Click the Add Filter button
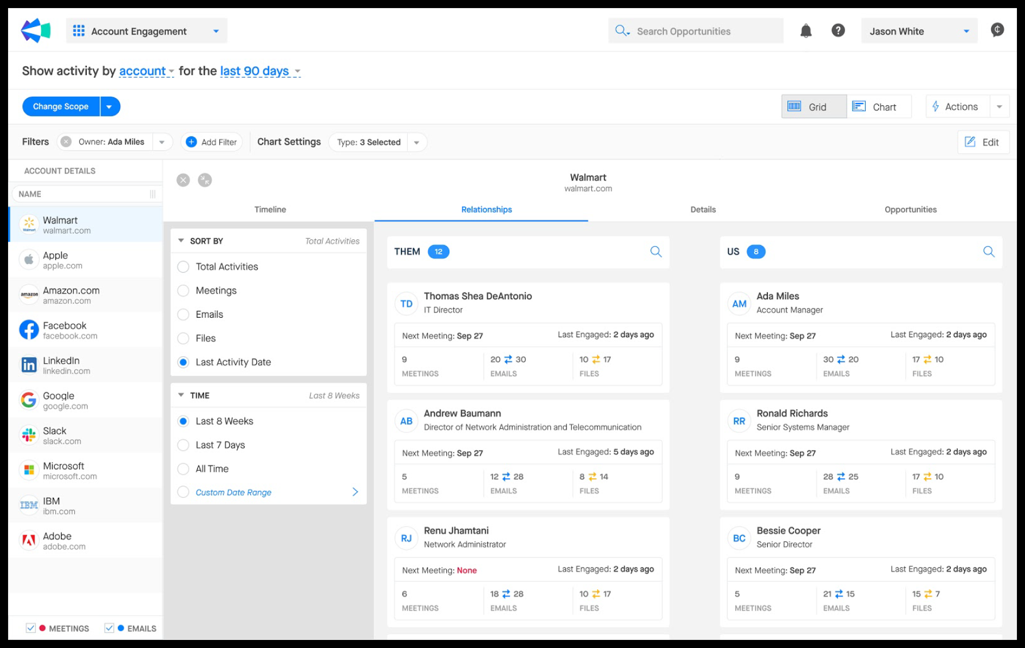The width and height of the screenshot is (1025, 648). pos(212,142)
